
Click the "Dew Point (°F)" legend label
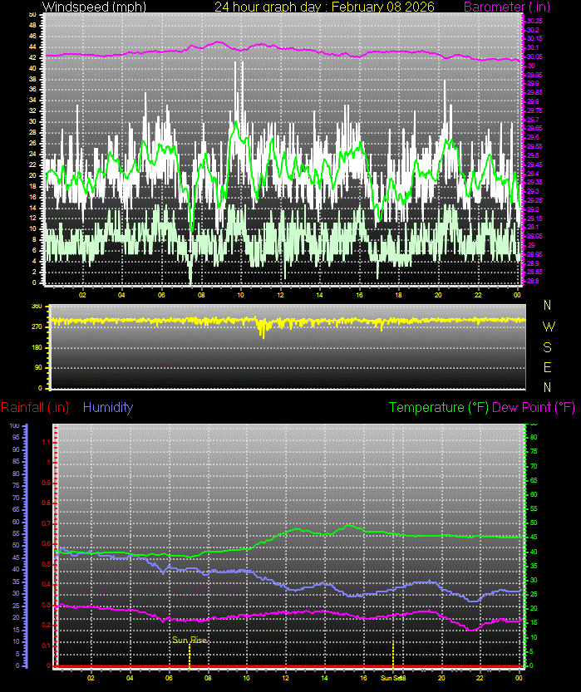pyautogui.click(x=534, y=407)
